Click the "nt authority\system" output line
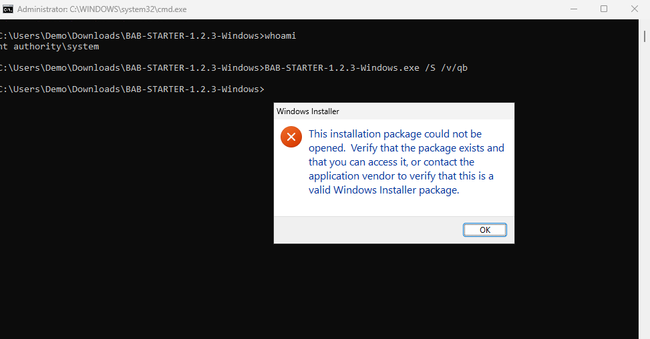 click(x=49, y=47)
